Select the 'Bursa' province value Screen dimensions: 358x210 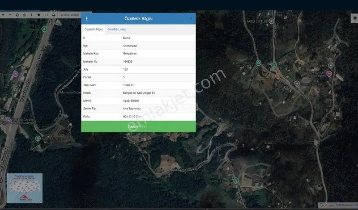pyautogui.click(x=127, y=38)
